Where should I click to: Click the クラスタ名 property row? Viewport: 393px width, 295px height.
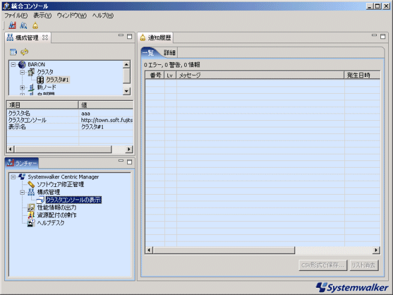70,114
